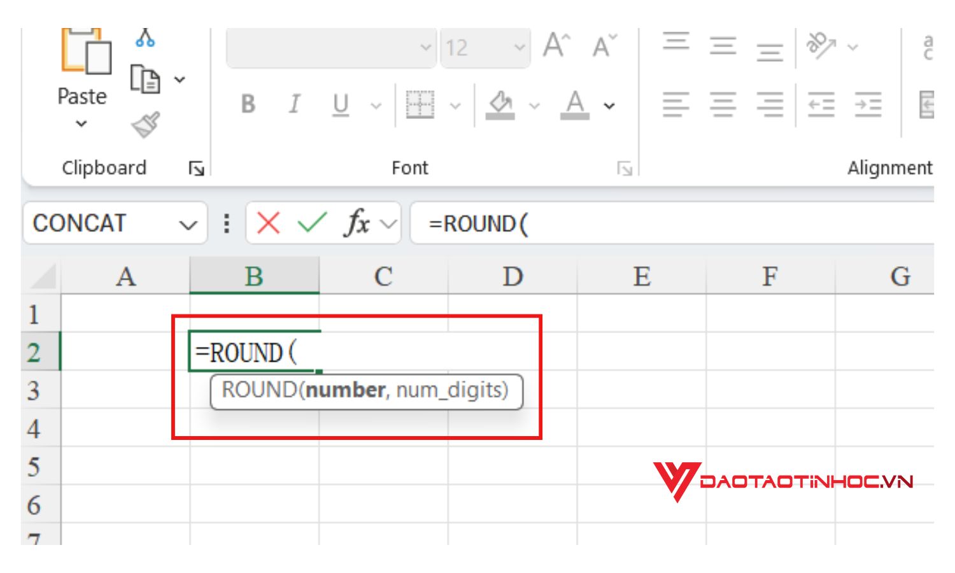Expand the Copy options arrow

coord(180,80)
